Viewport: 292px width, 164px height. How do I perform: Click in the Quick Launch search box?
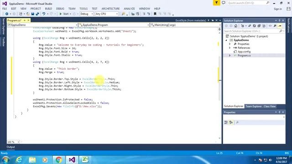coord(248,3)
